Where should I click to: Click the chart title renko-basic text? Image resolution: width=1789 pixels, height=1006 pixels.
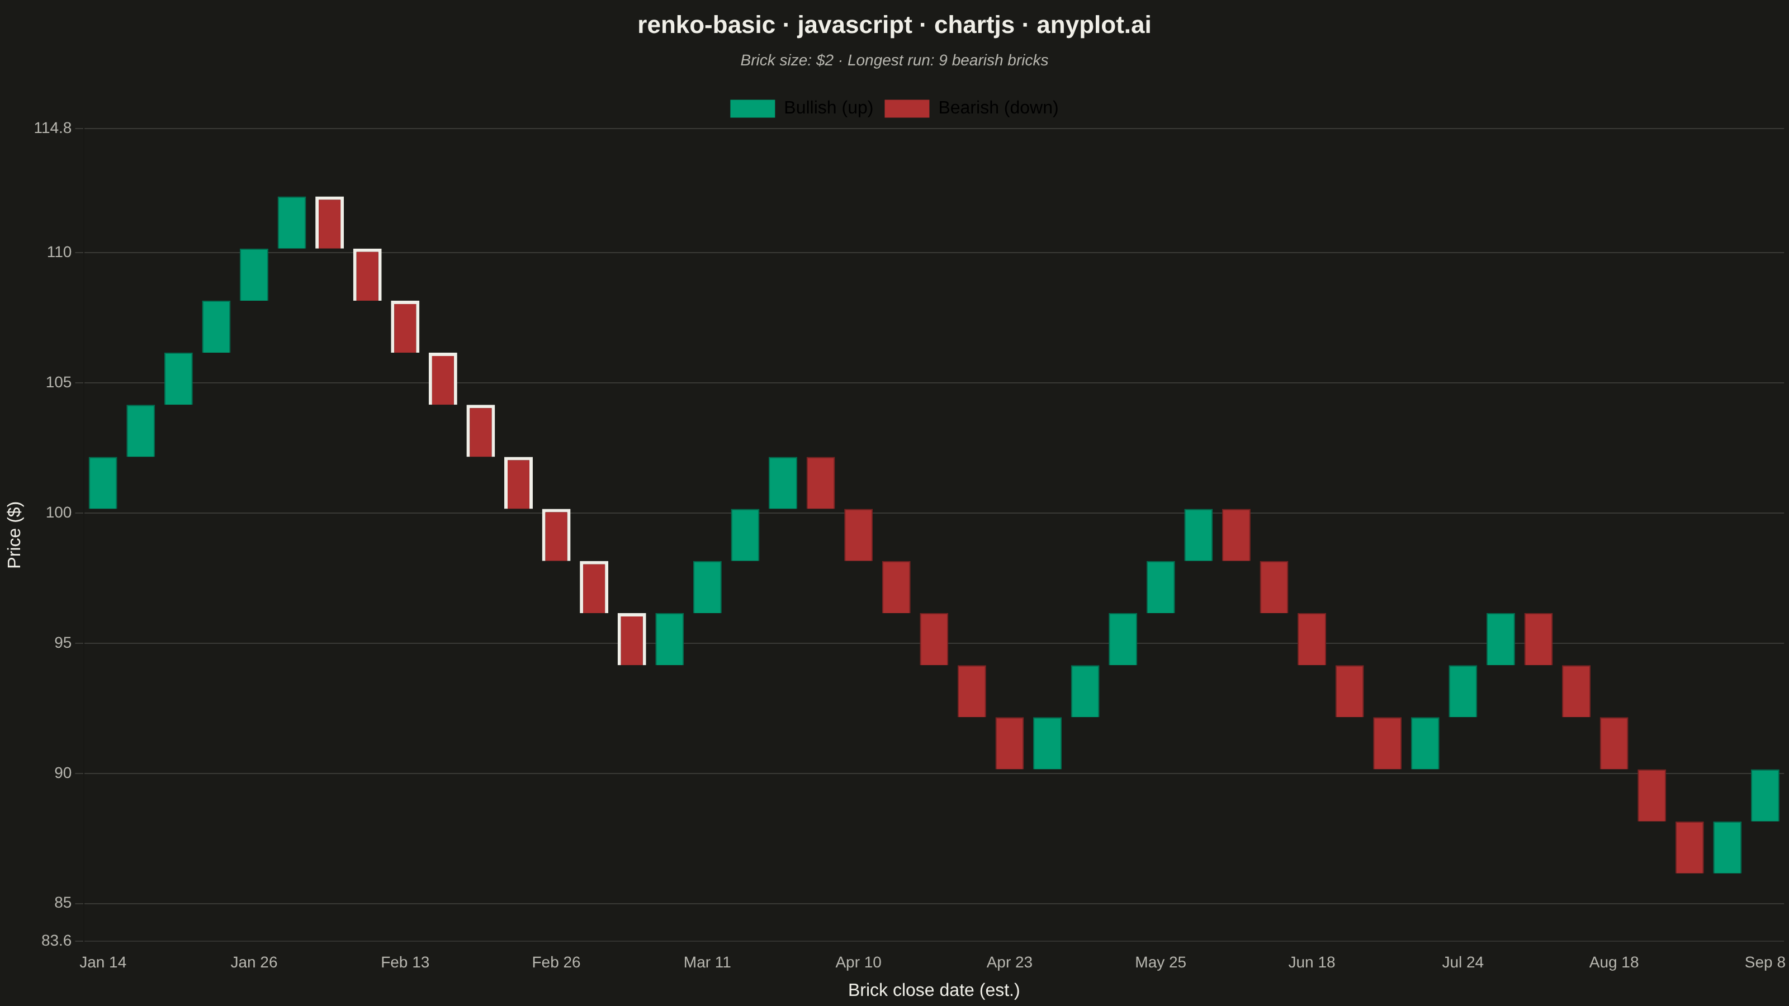(x=706, y=25)
